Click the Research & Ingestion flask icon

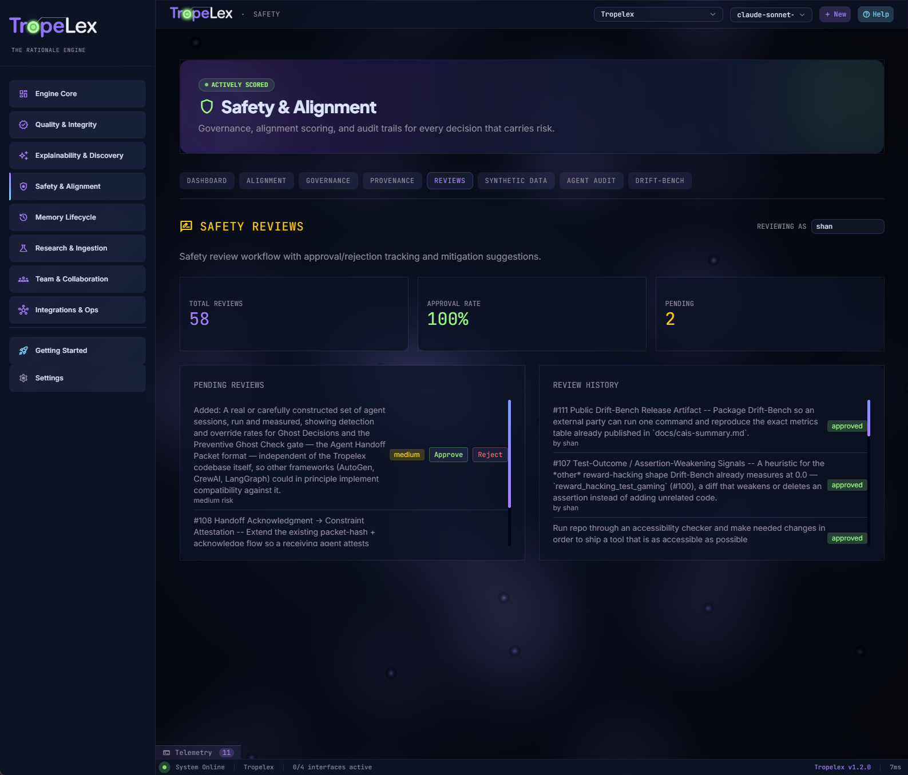[x=23, y=248]
